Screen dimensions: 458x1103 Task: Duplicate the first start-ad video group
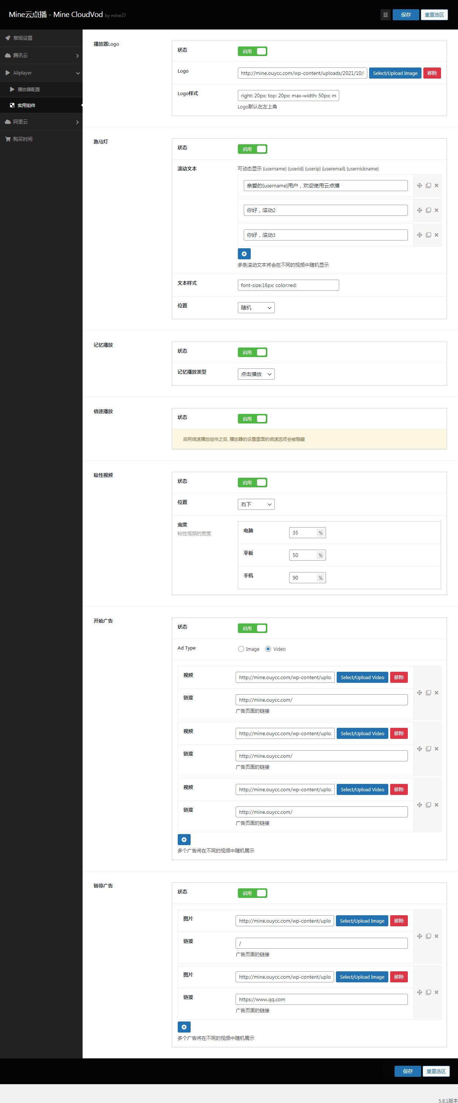[428, 692]
